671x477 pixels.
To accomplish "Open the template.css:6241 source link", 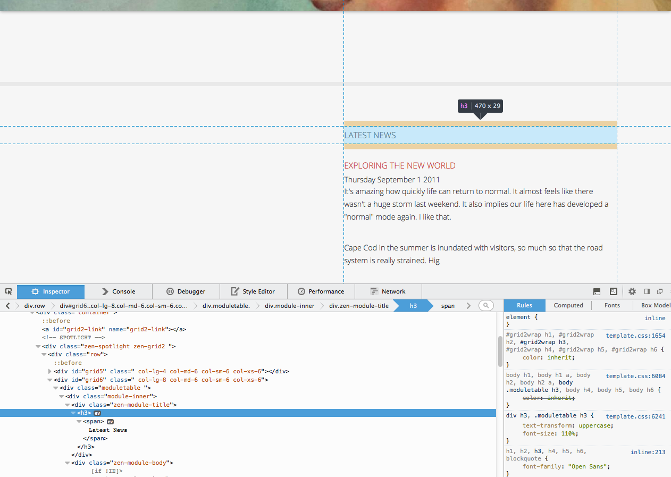I will tap(635, 416).
